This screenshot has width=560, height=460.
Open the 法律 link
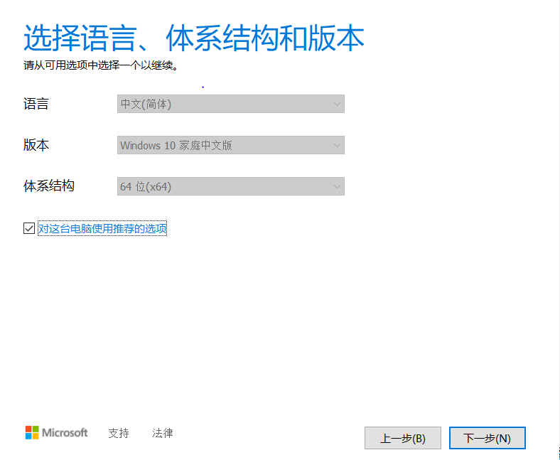(163, 433)
